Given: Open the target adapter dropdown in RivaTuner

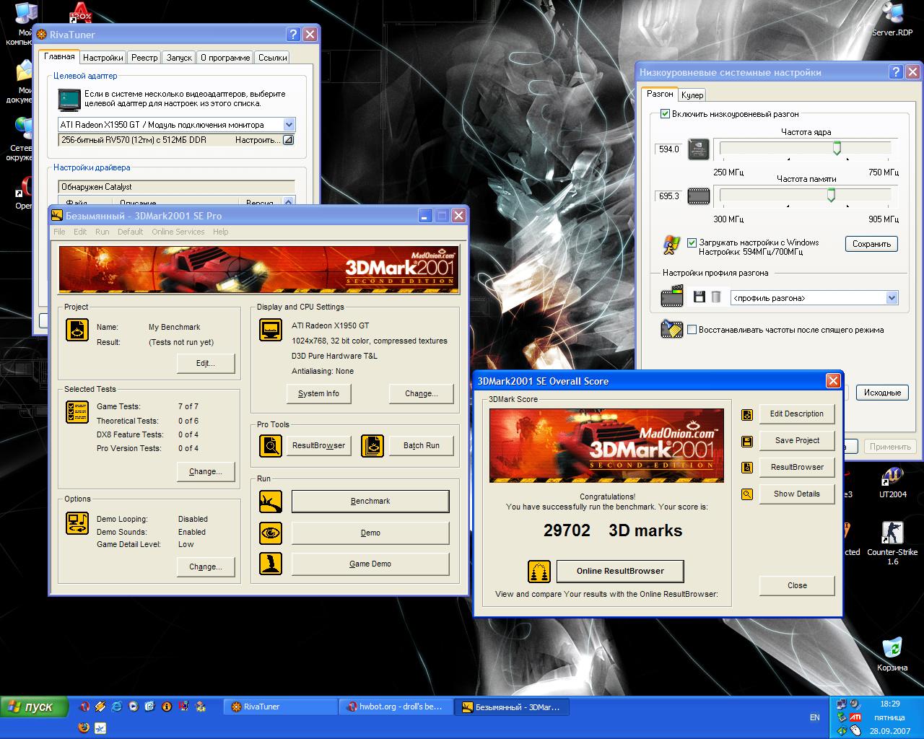Looking at the screenshot, I should coord(289,125).
